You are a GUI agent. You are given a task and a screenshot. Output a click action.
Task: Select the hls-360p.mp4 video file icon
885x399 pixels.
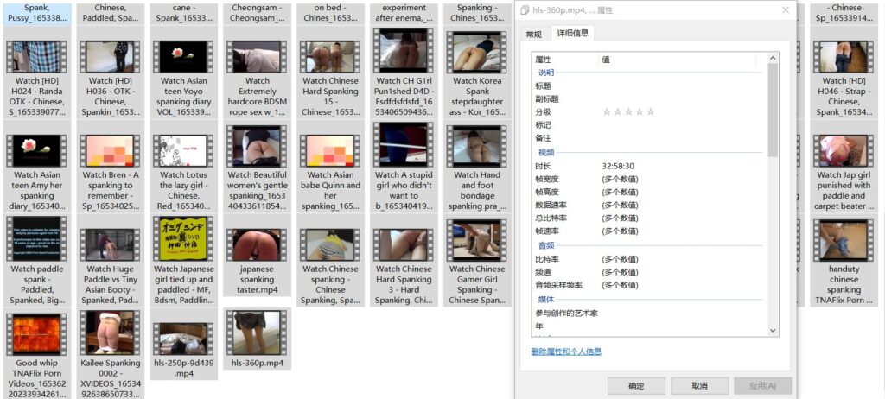[256, 332]
